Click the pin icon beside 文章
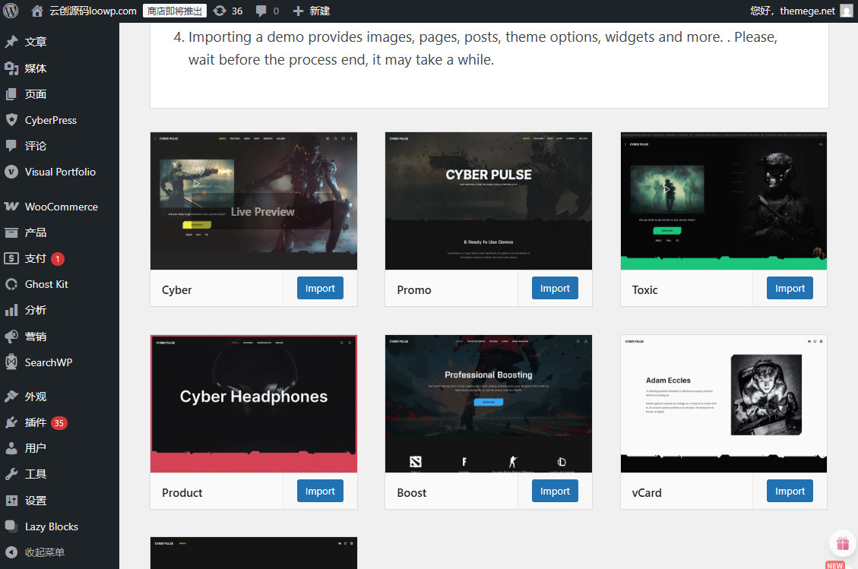 11,42
